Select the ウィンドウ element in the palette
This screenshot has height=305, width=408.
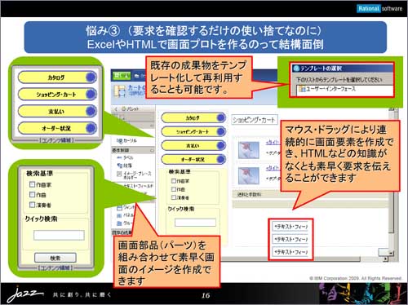(x=126, y=208)
